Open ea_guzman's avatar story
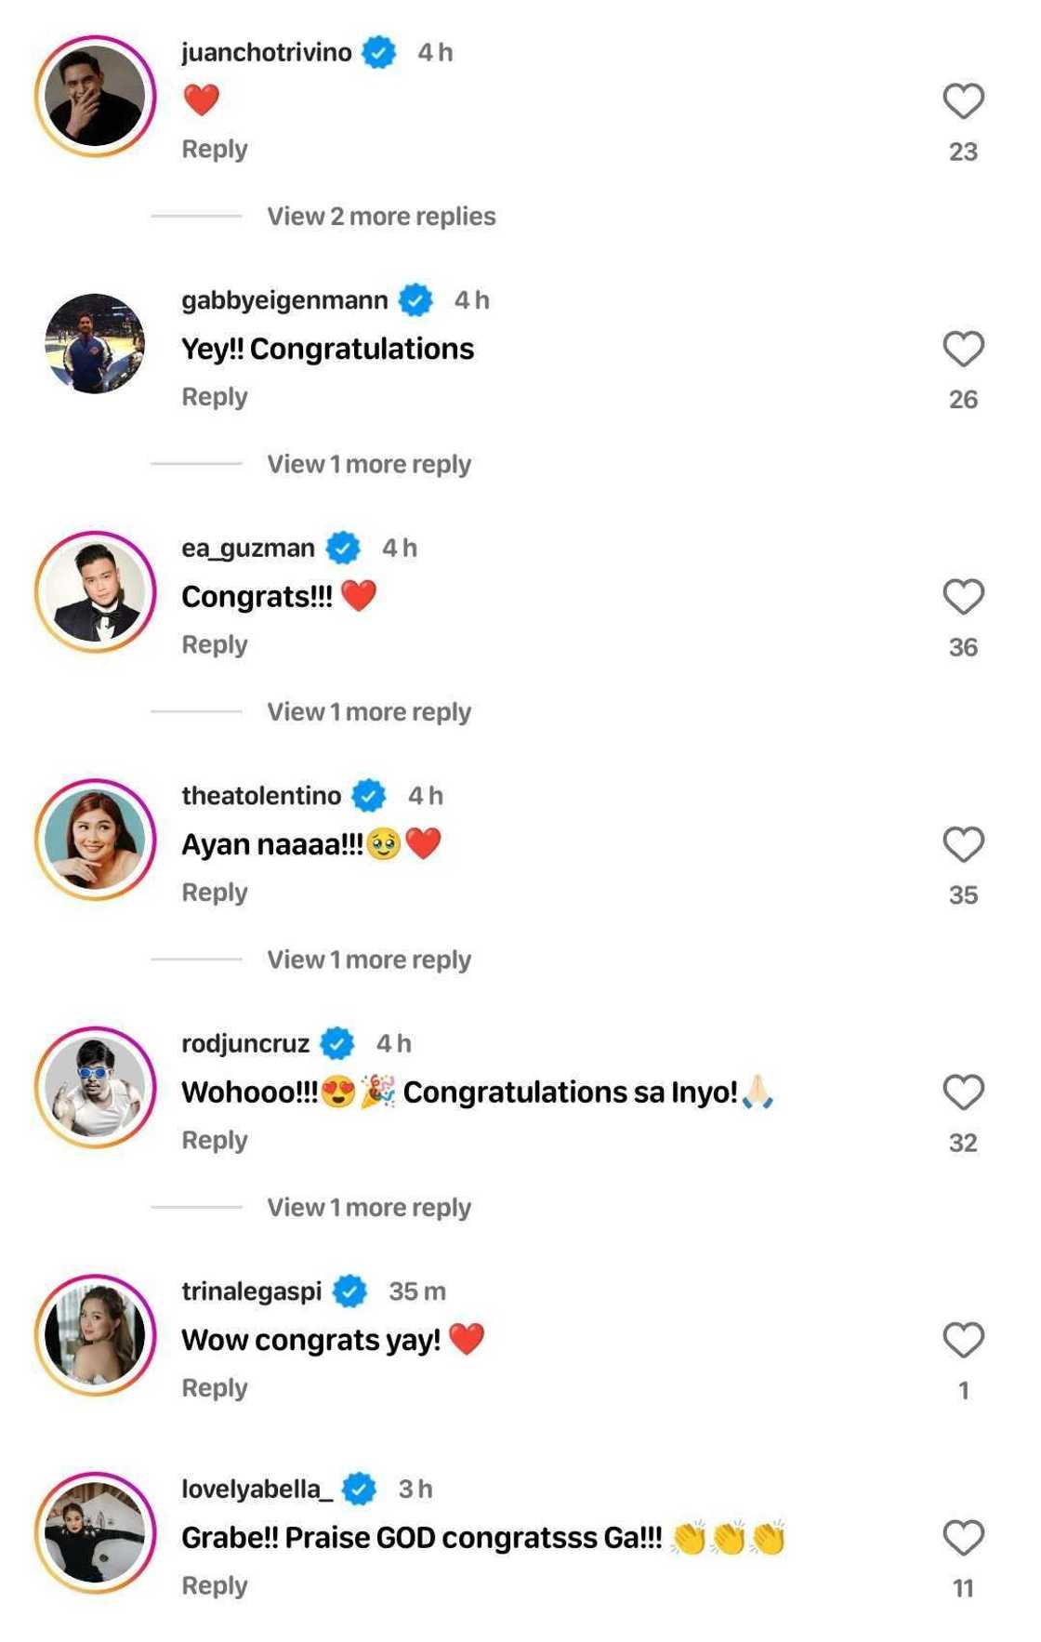The width and height of the screenshot is (1041, 1642). pos(95,592)
